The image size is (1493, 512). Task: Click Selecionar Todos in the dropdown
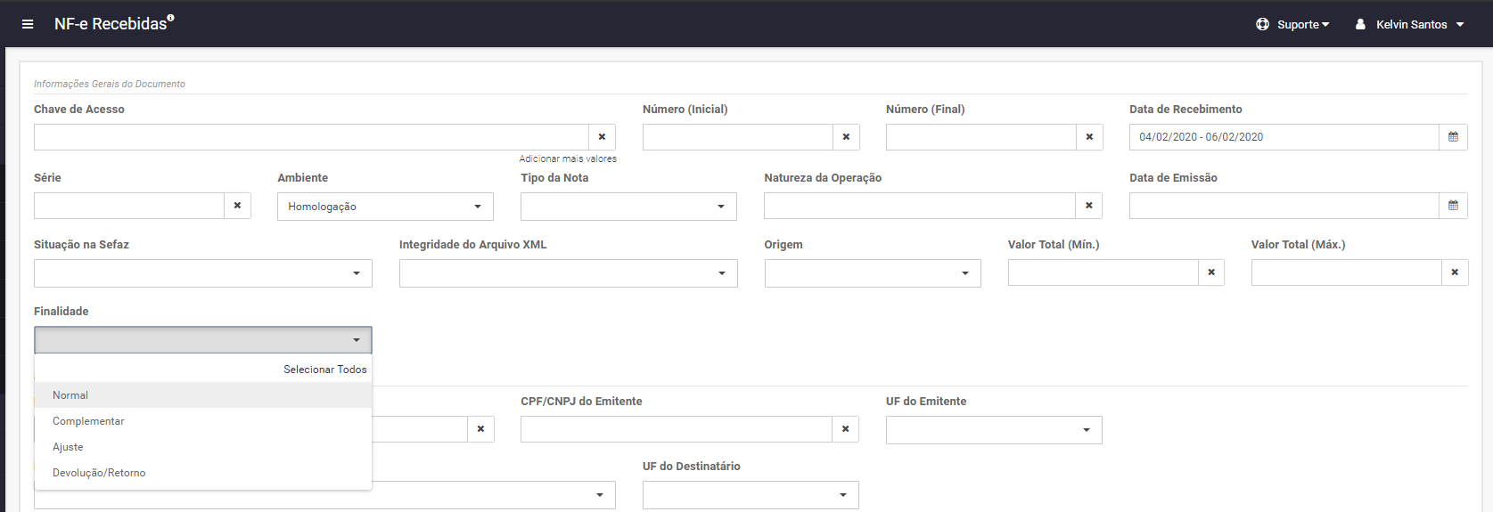click(325, 370)
